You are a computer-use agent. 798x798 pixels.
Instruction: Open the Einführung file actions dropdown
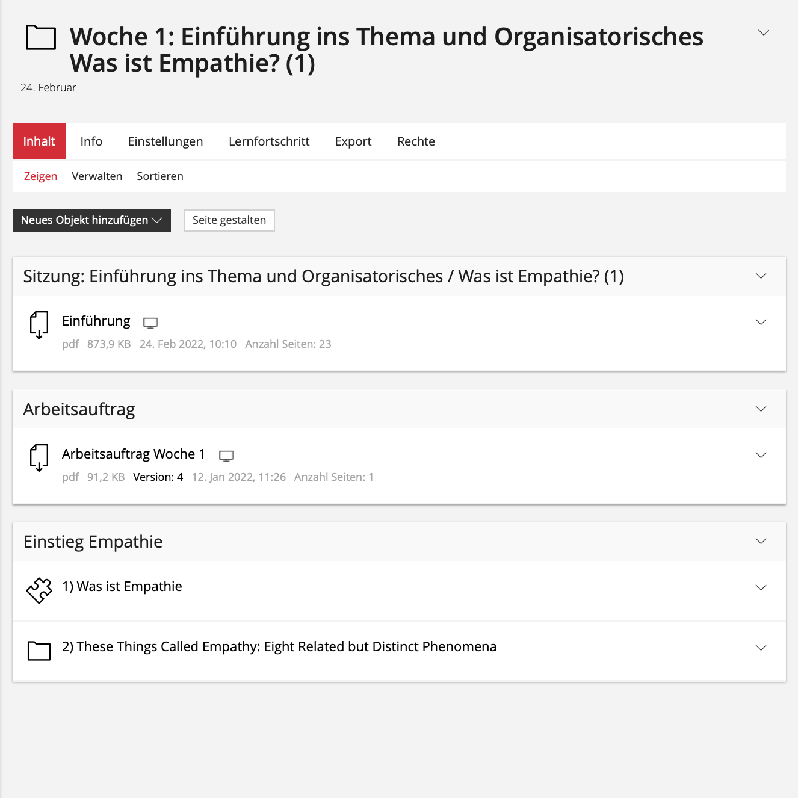761,323
